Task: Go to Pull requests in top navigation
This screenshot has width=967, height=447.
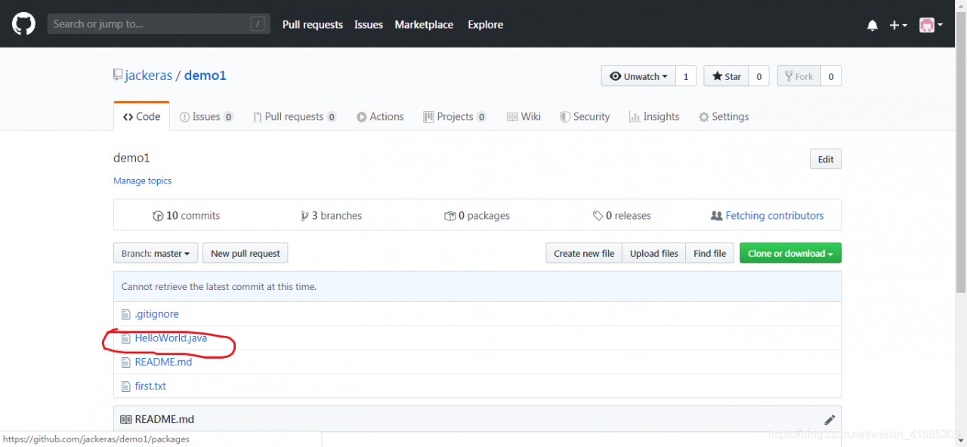Action: click(x=313, y=24)
